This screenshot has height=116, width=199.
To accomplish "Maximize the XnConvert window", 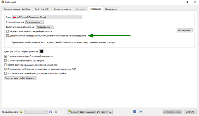I will click(186, 2).
